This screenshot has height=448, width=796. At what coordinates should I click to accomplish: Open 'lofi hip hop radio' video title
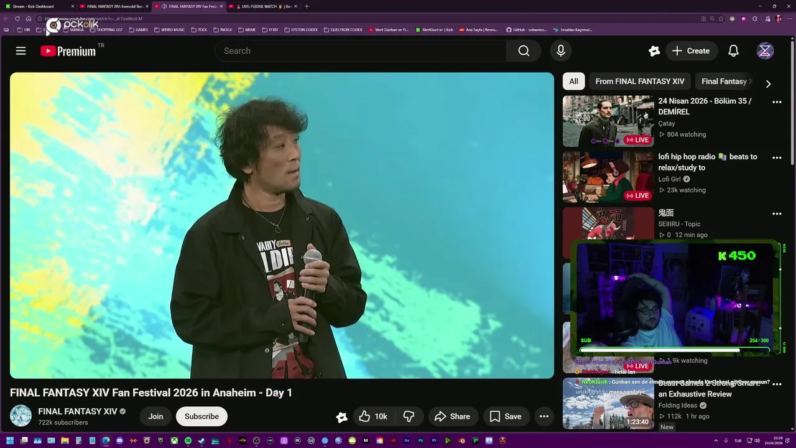[x=708, y=162]
